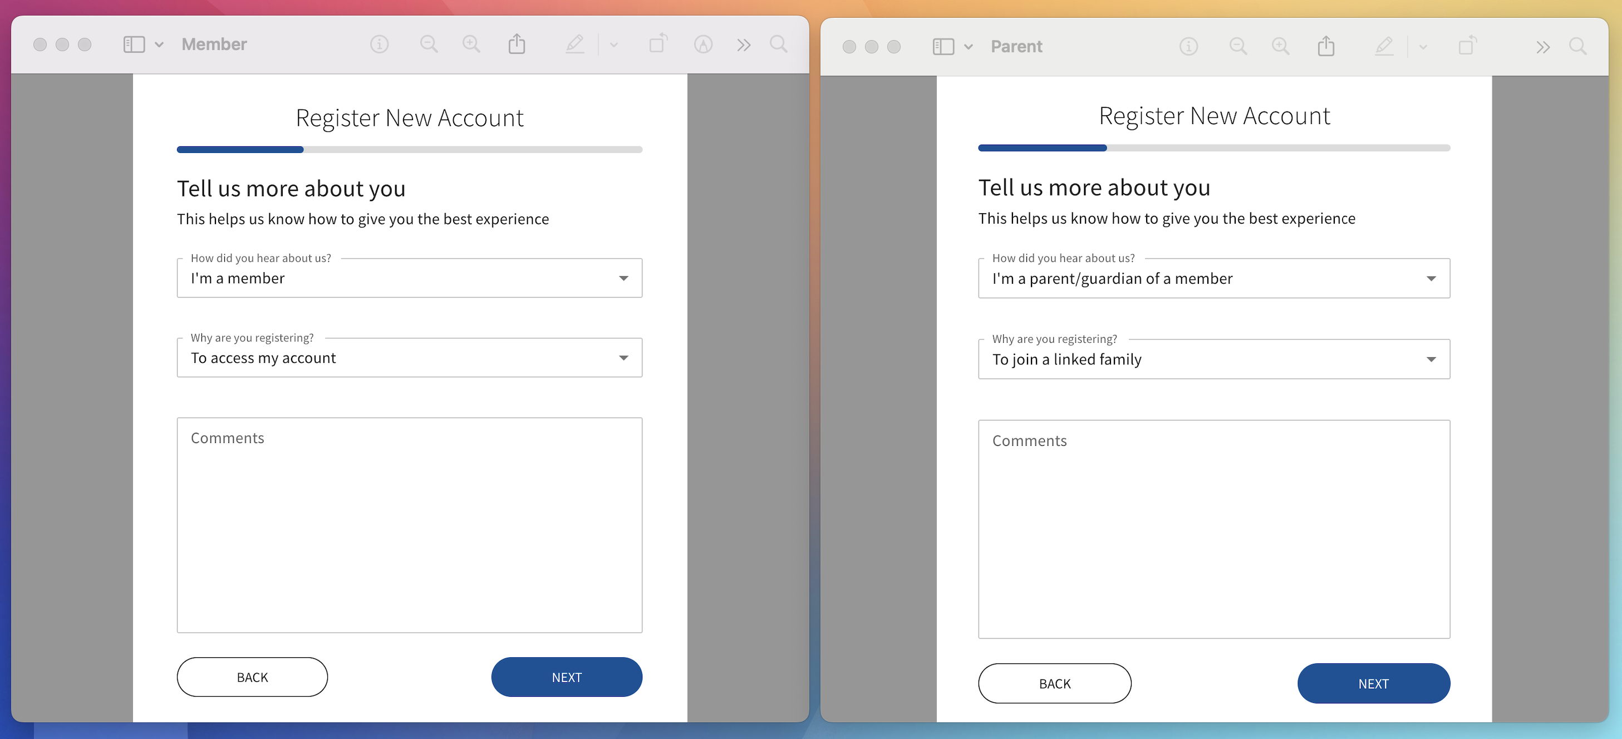Click the registration progress bar in Member window

pyautogui.click(x=409, y=149)
